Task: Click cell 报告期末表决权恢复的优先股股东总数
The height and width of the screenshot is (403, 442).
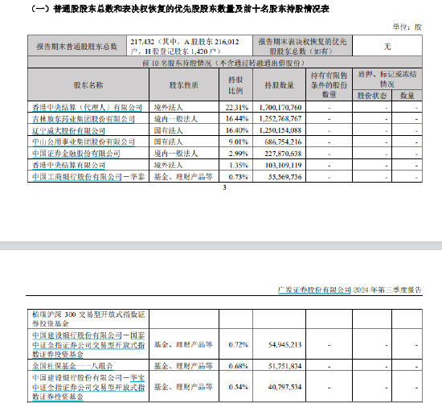Action: click(x=302, y=47)
